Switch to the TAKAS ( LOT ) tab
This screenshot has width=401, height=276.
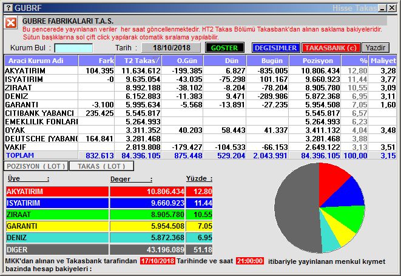101,166
